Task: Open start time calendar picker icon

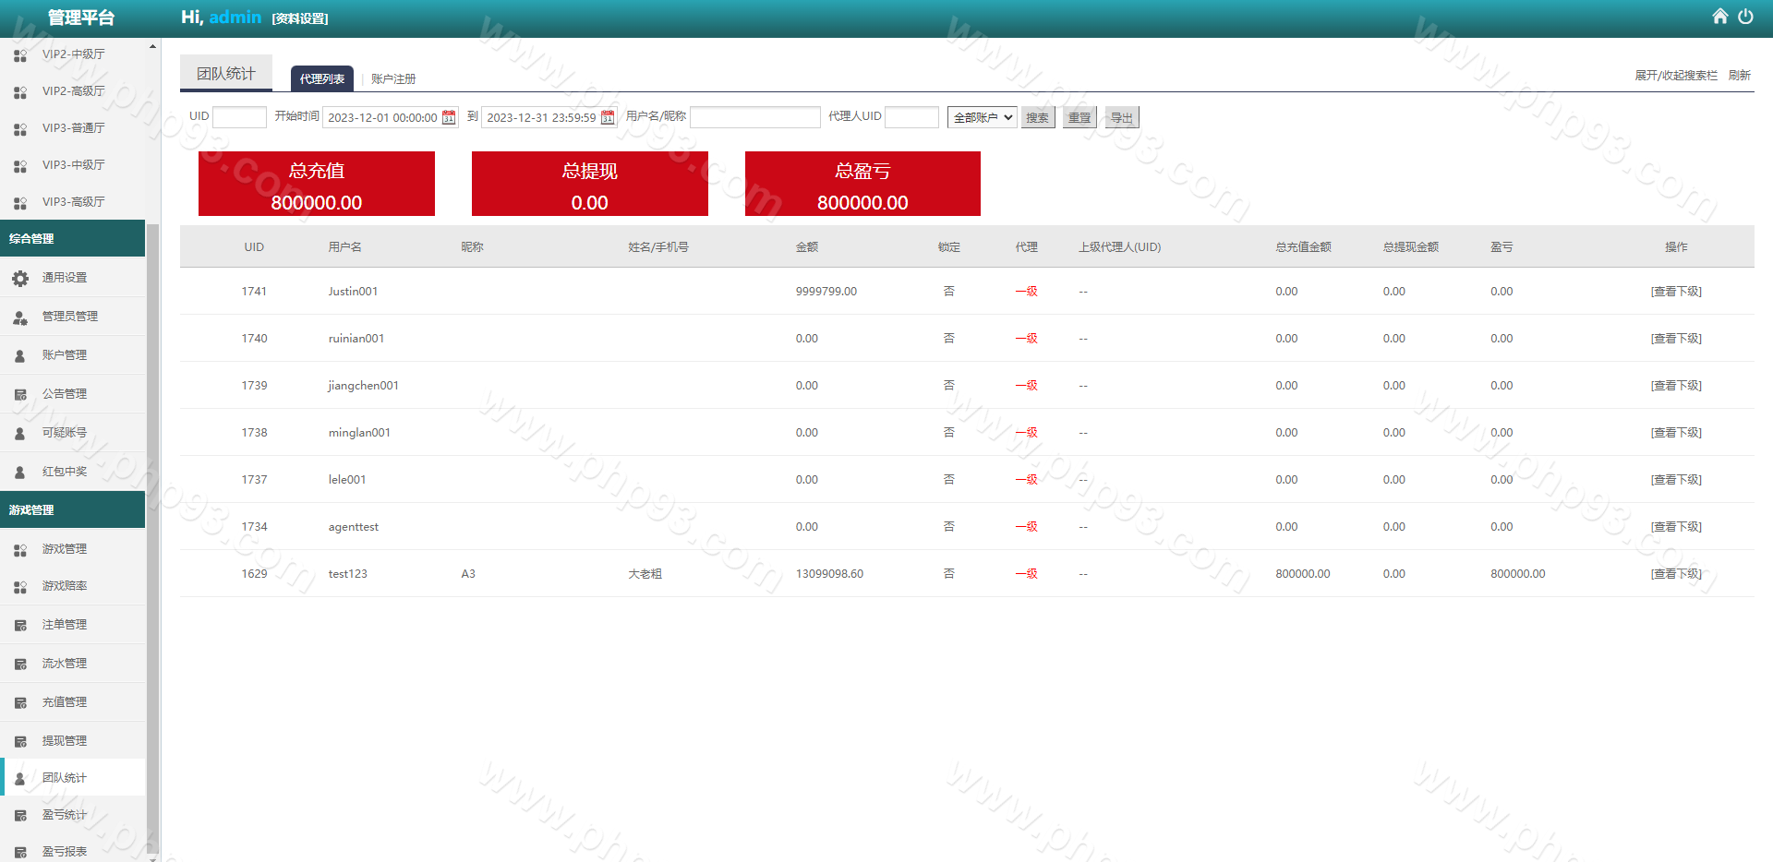Action: tap(449, 117)
